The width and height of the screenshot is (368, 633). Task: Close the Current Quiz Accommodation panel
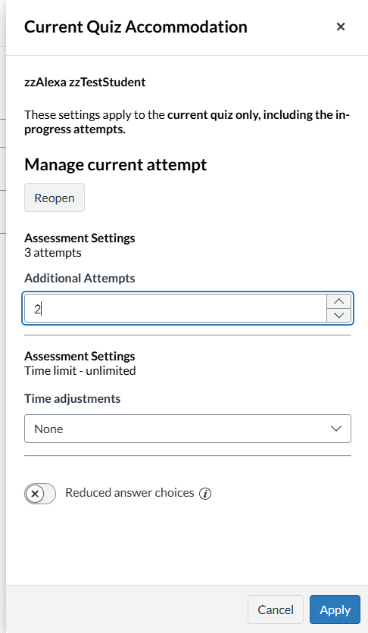click(341, 27)
